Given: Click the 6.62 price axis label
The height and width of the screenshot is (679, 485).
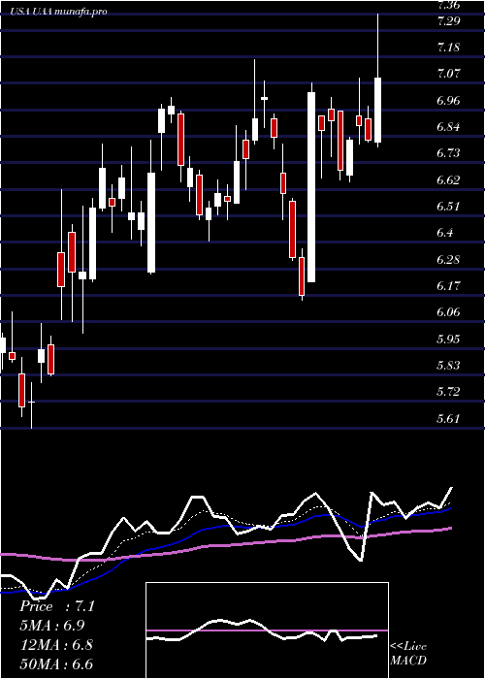Looking at the screenshot, I should tap(448, 179).
